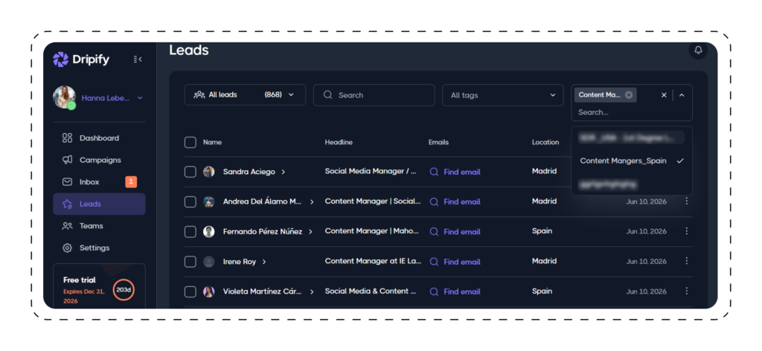Click the Teams people icon
The height and width of the screenshot is (351, 762).
67,226
